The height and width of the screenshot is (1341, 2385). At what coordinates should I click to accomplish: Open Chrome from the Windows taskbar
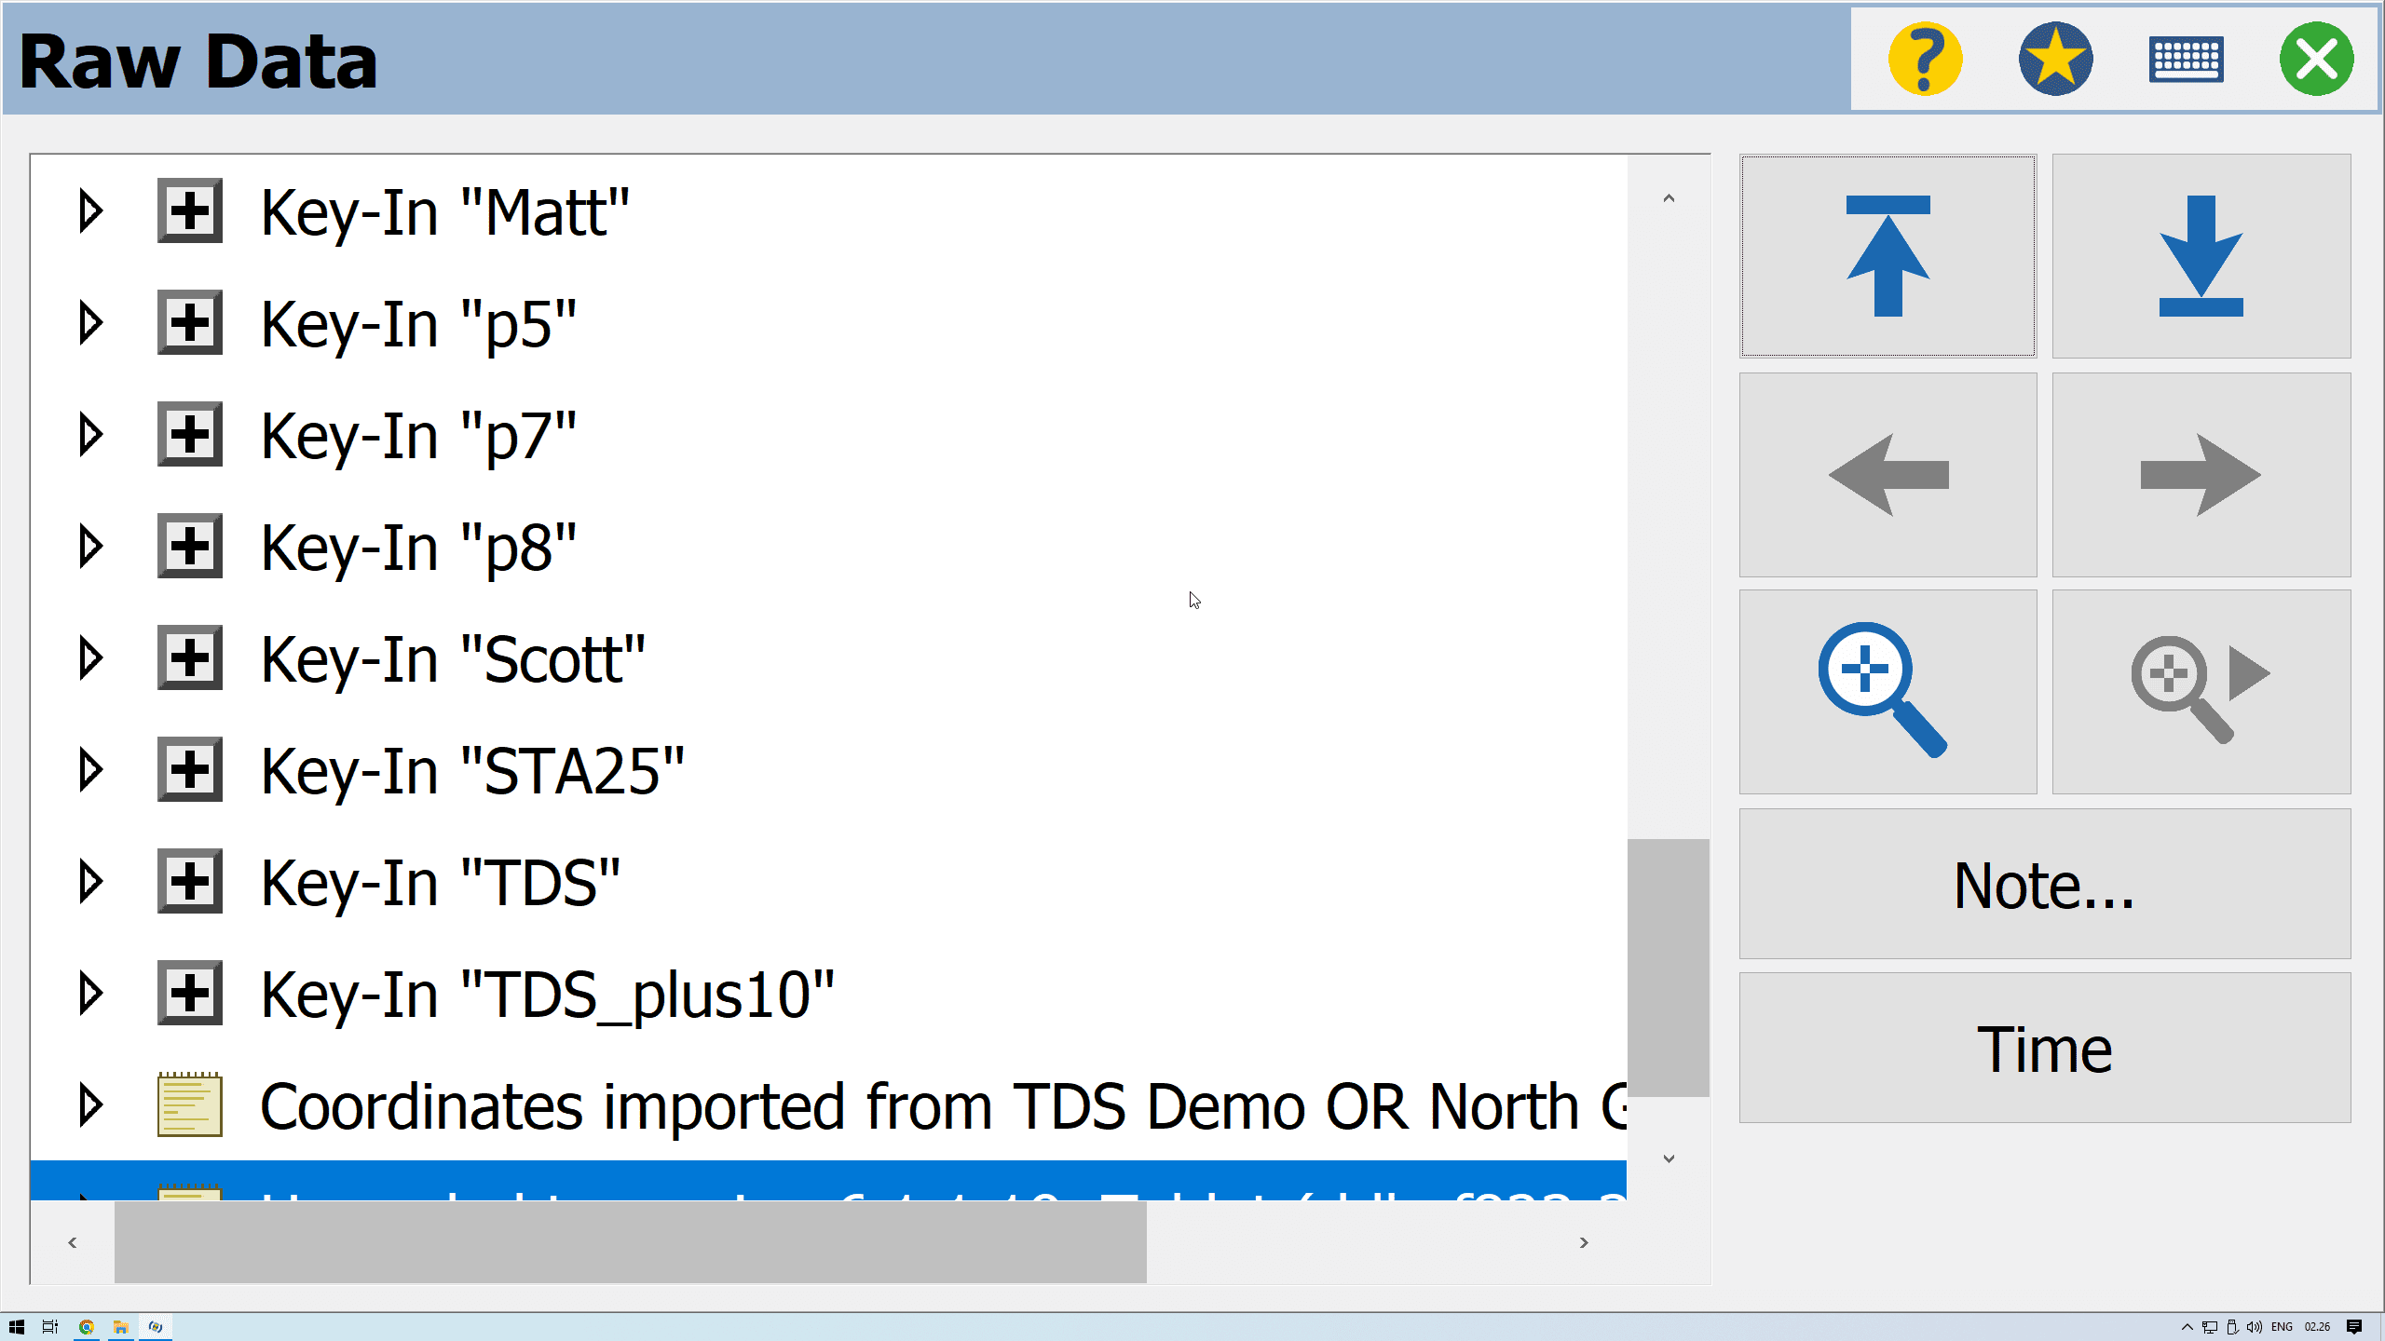86,1327
